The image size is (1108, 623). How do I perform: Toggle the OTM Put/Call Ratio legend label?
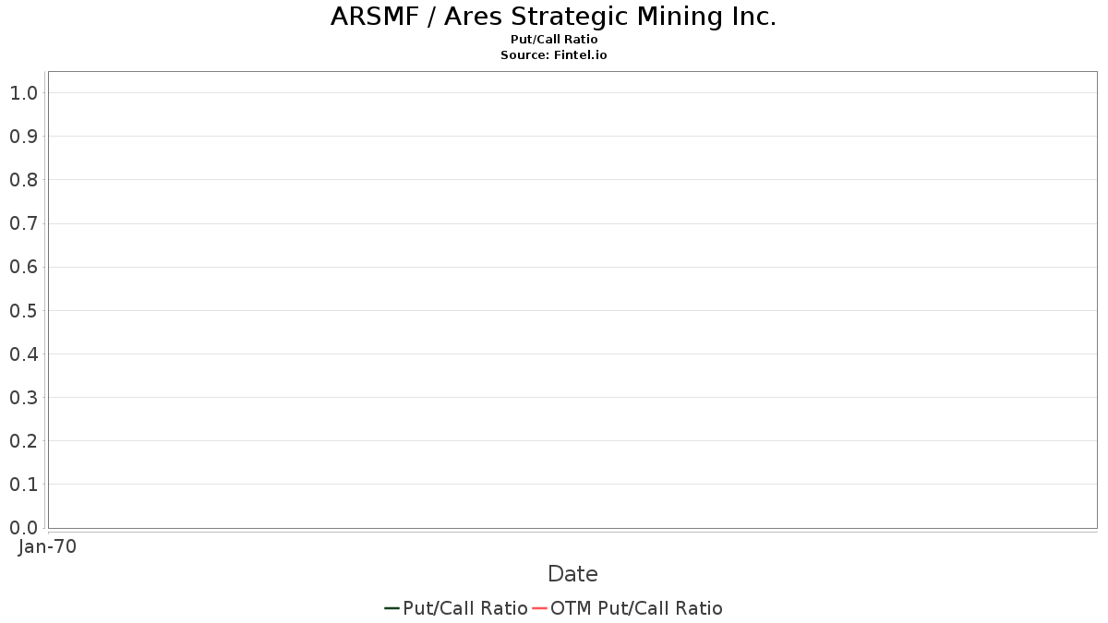(x=636, y=608)
